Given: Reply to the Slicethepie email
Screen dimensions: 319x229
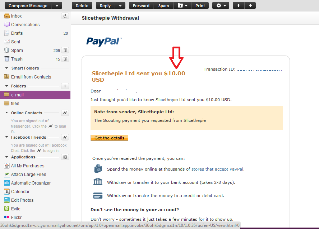Looking at the screenshot, I should pyautogui.click(x=105, y=6).
